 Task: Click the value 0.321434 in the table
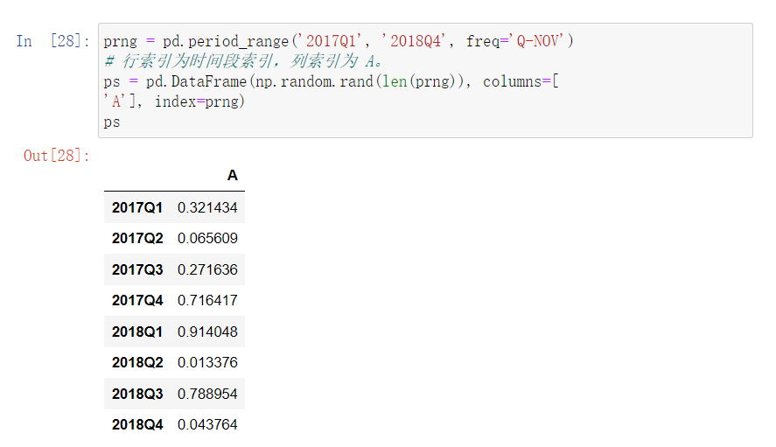coord(207,207)
